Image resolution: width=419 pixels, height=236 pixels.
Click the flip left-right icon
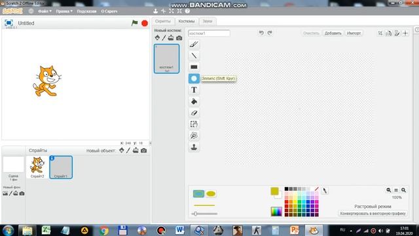389,33
